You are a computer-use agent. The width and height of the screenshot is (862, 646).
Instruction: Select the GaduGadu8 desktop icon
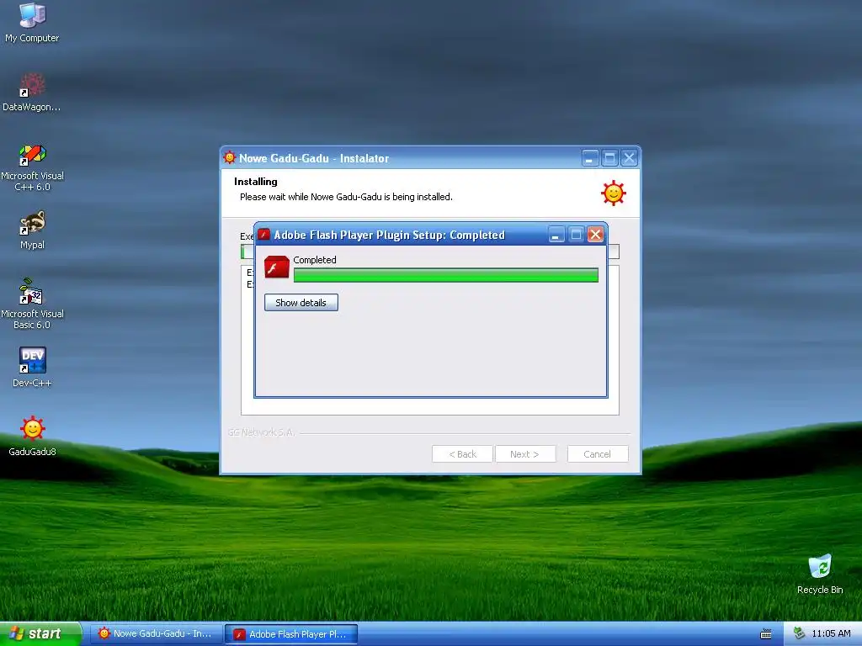coord(32,437)
